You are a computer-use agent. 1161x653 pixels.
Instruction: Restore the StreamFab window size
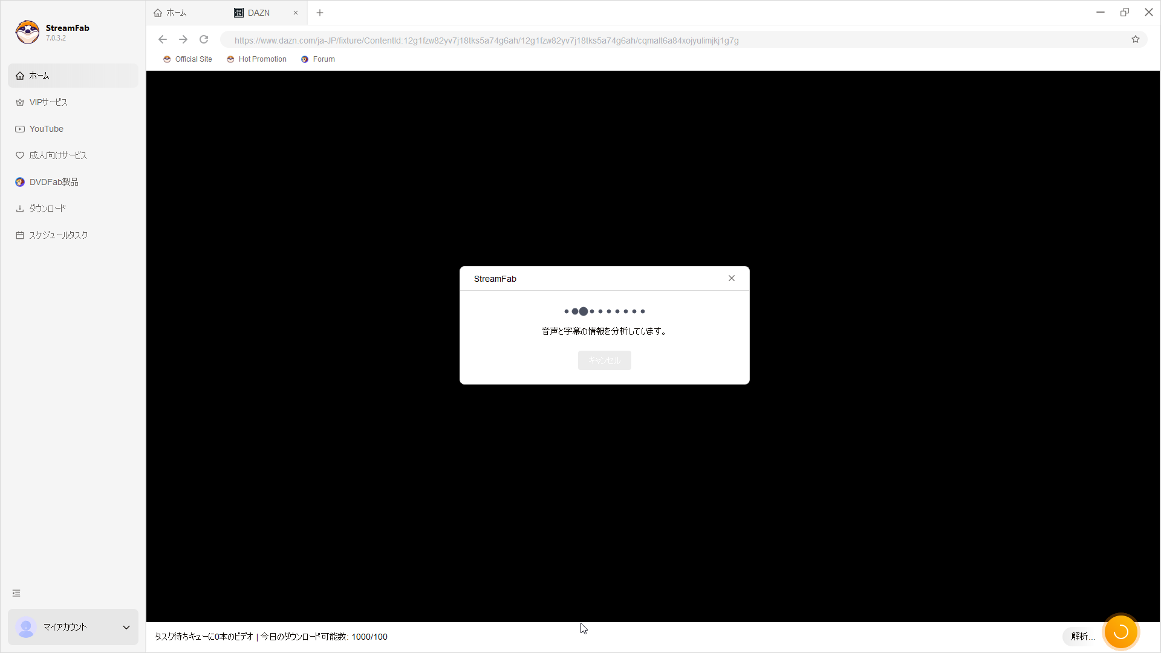[x=1125, y=12]
